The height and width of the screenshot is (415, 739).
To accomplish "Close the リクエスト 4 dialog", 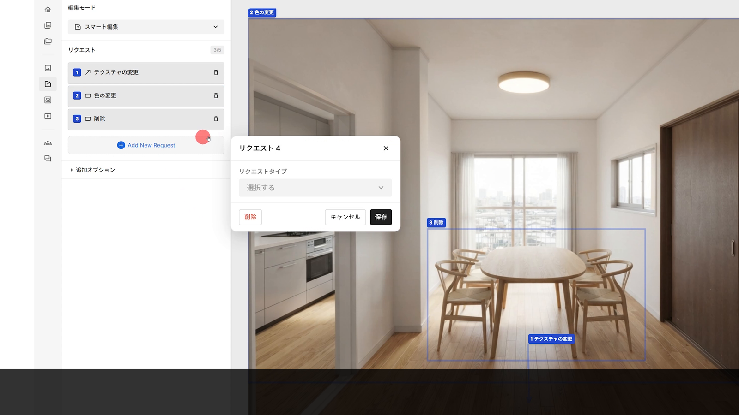I will click(386, 148).
